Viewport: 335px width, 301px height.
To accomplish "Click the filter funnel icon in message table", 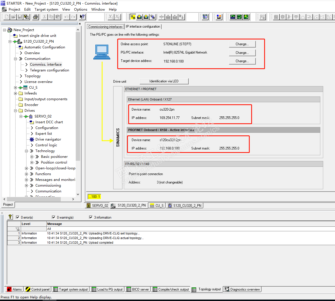I will coord(18,229).
